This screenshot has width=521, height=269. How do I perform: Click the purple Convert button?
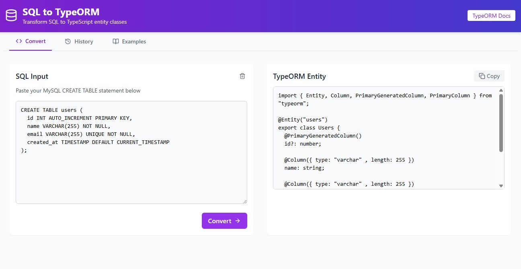click(x=224, y=221)
